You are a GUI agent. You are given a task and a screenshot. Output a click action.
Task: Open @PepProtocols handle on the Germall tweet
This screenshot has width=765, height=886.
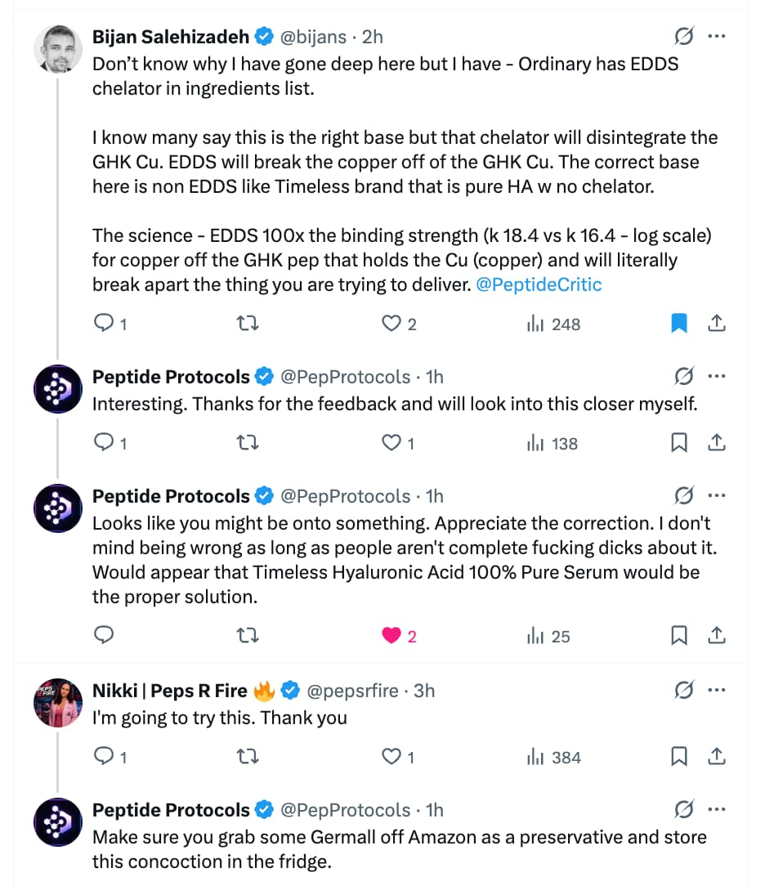click(345, 810)
